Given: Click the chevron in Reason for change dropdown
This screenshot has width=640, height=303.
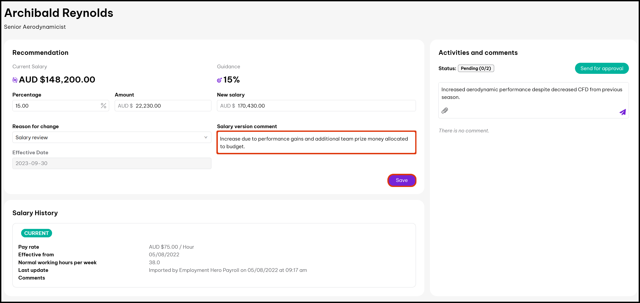Looking at the screenshot, I should [x=206, y=137].
